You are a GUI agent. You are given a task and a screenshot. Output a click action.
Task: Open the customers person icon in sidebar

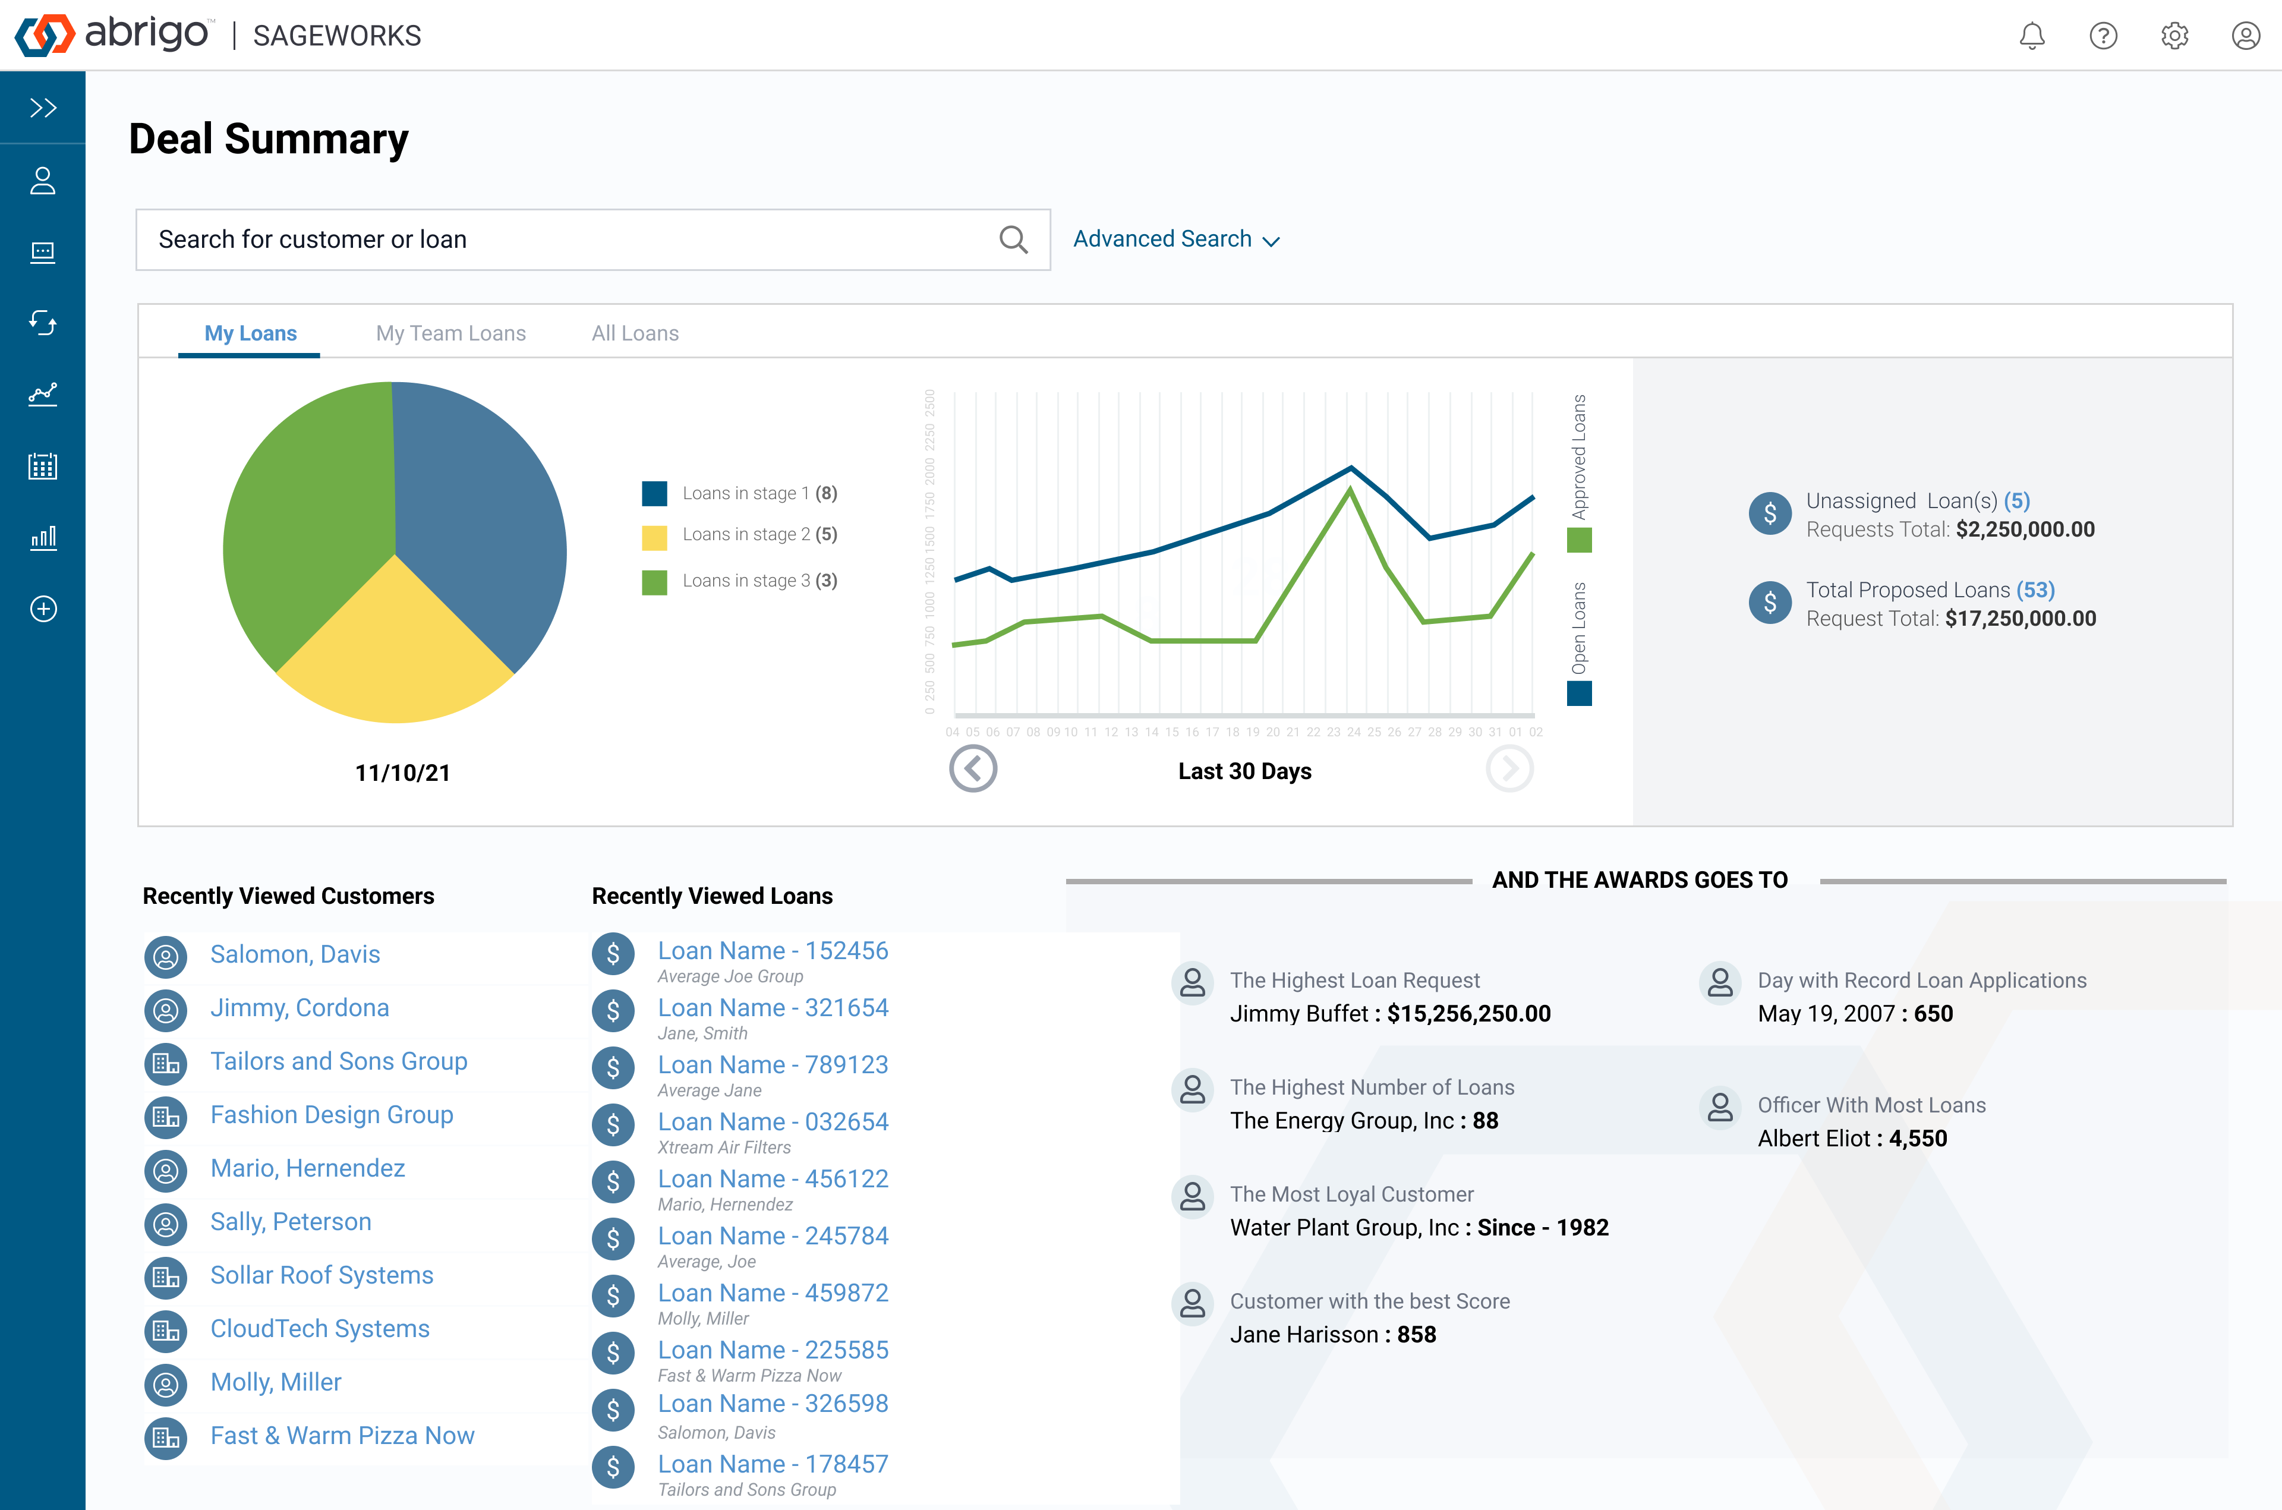pyautogui.click(x=42, y=180)
